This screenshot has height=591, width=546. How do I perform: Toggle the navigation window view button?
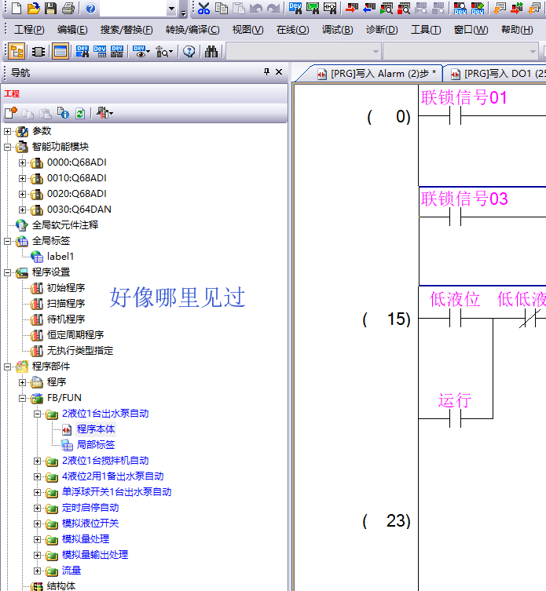(16, 52)
